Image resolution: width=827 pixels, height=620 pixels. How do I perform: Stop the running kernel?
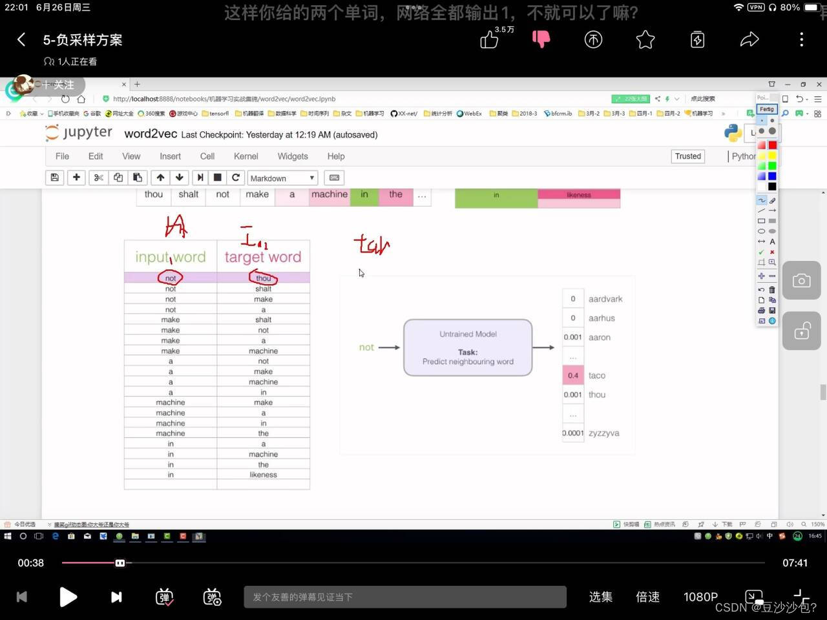point(217,178)
